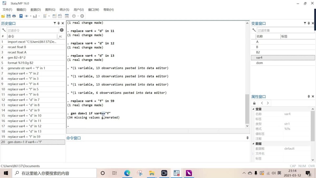Click the 过滤命令 filter input field

click(x=33, y=30)
